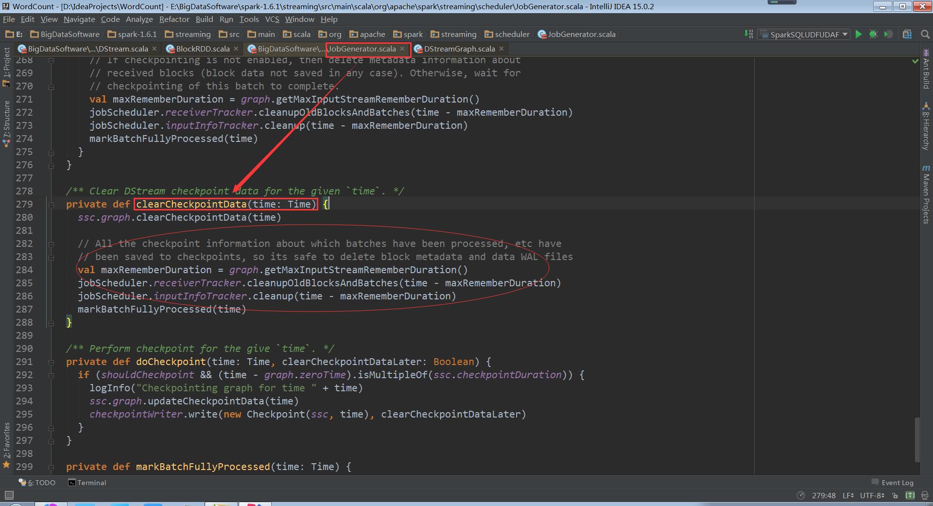Select BigDataSoftware in navigation breadcrumb
Image resolution: width=933 pixels, height=506 pixels.
[x=65, y=34]
